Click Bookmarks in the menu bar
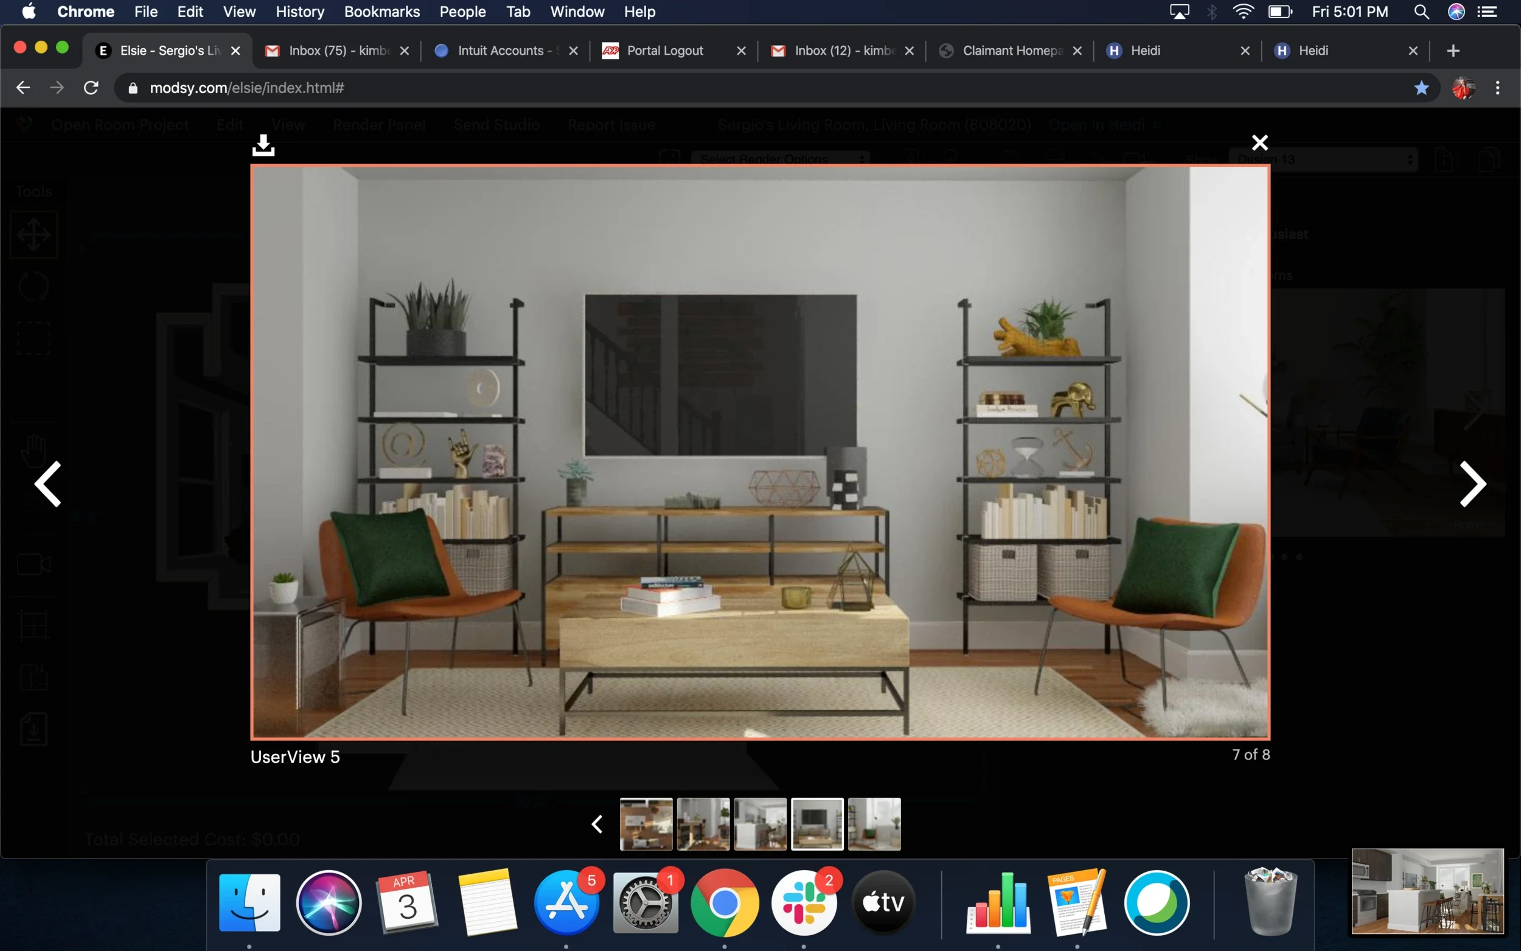Screen dimensions: 1521x951 [x=381, y=12]
